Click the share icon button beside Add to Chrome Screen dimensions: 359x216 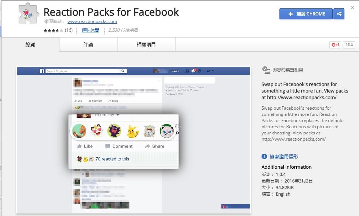point(339,14)
